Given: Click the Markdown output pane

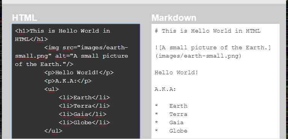Looking at the screenshot, I should (x=215, y=81).
